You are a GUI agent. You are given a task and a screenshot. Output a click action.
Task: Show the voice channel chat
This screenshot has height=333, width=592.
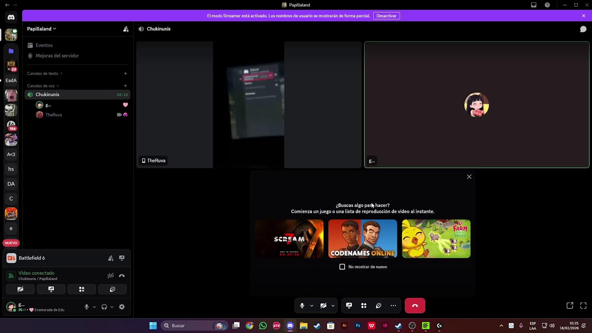pyautogui.click(x=583, y=29)
